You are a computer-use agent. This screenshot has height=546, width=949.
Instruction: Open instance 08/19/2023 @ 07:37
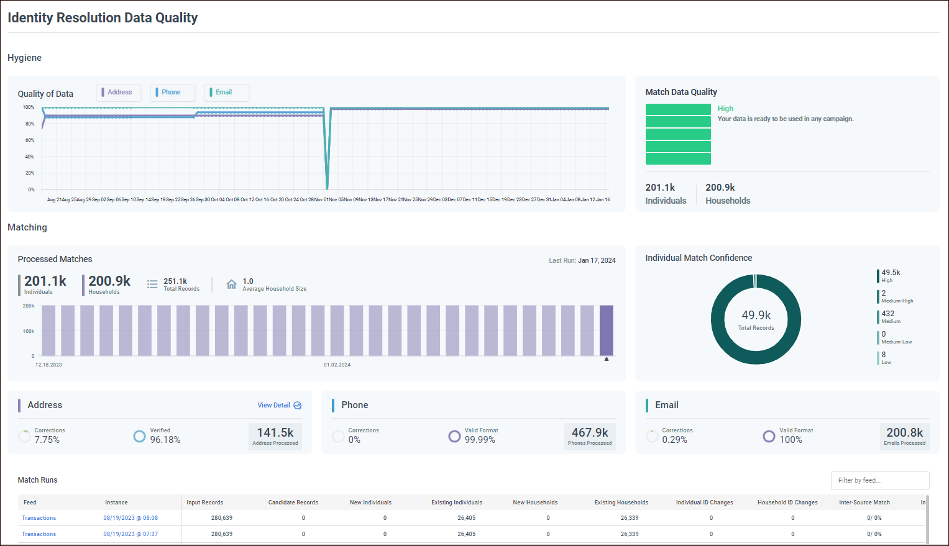point(131,534)
